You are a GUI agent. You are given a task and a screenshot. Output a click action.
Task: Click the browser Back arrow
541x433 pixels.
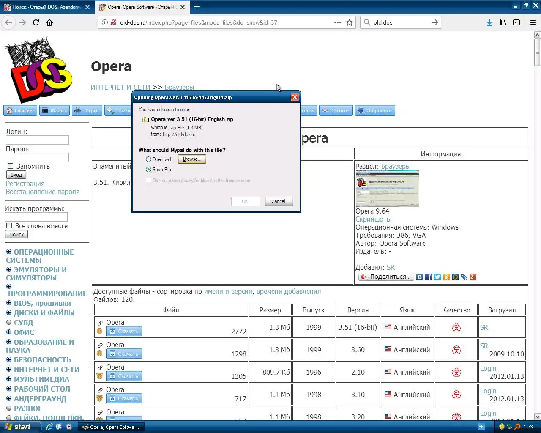click(8, 22)
